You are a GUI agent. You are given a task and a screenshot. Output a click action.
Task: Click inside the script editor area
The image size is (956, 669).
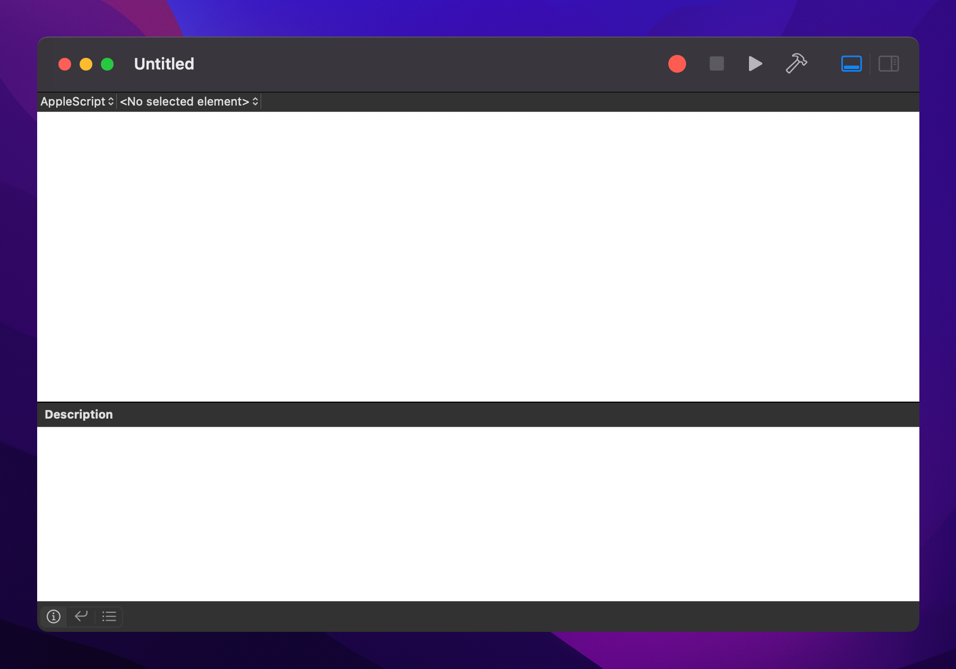click(478, 255)
